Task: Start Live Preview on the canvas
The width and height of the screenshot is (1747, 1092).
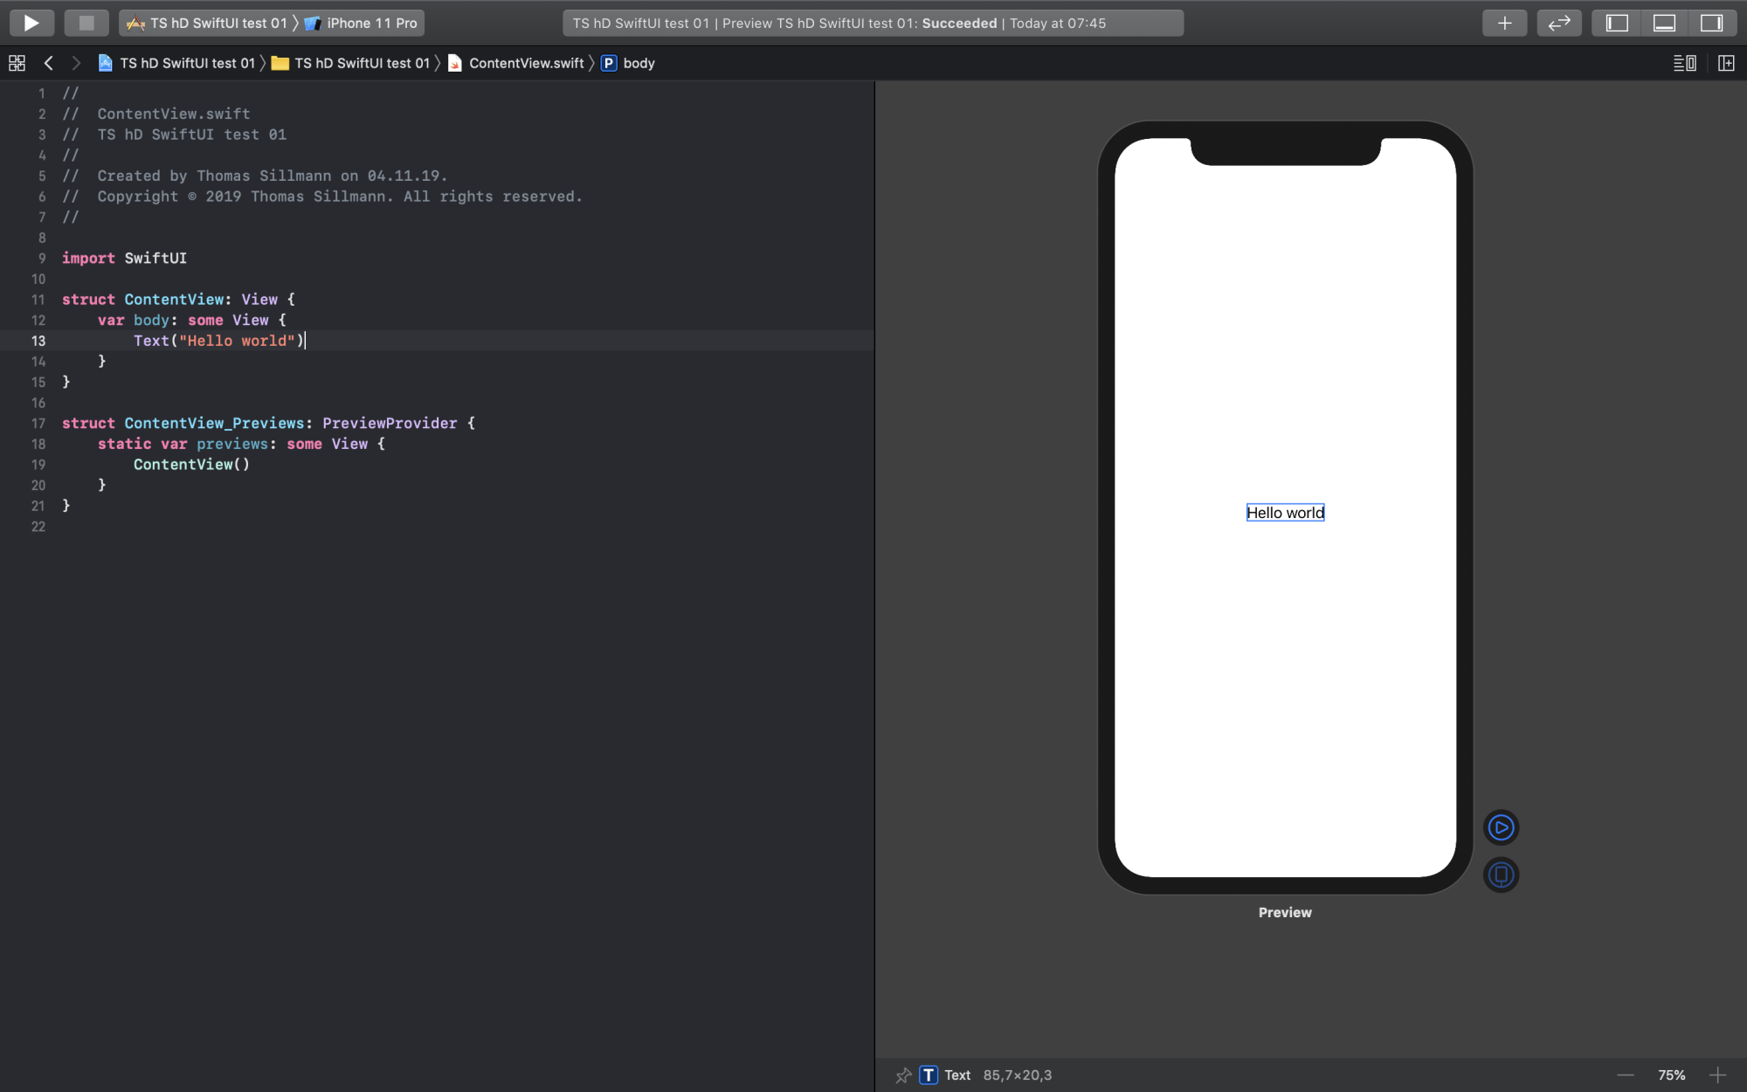Action: click(x=1501, y=827)
